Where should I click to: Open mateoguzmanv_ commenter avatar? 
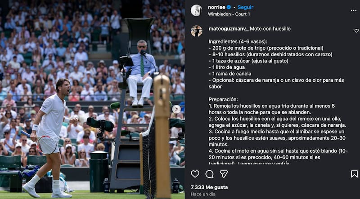(x=196, y=31)
